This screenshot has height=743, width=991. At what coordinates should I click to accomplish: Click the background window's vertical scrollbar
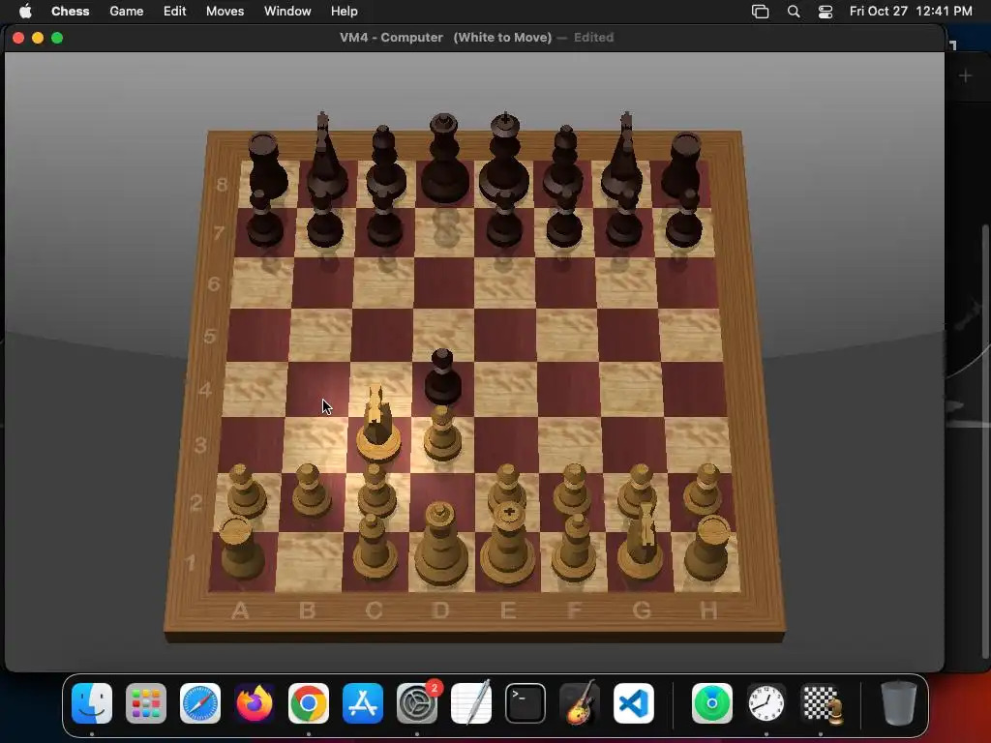click(985, 442)
